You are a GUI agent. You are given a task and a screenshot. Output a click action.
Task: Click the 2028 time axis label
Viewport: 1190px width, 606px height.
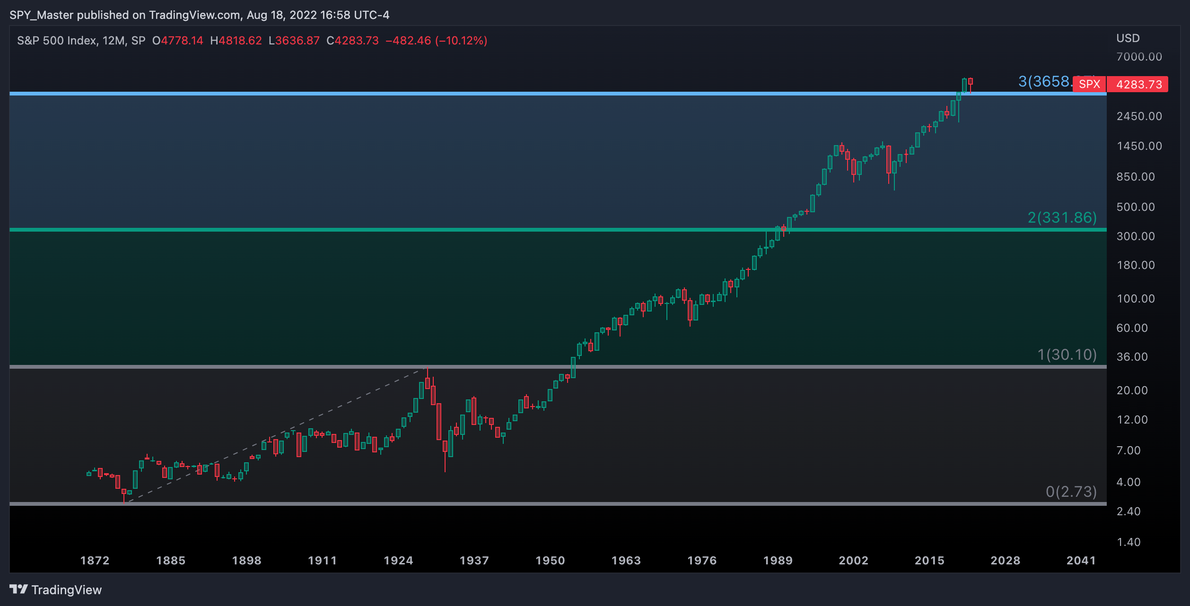click(1005, 561)
